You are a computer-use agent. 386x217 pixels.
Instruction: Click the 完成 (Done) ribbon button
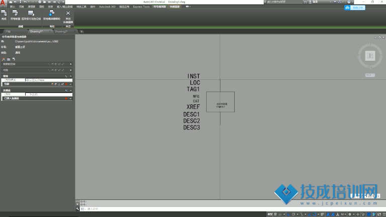pyautogui.click(x=4, y=15)
